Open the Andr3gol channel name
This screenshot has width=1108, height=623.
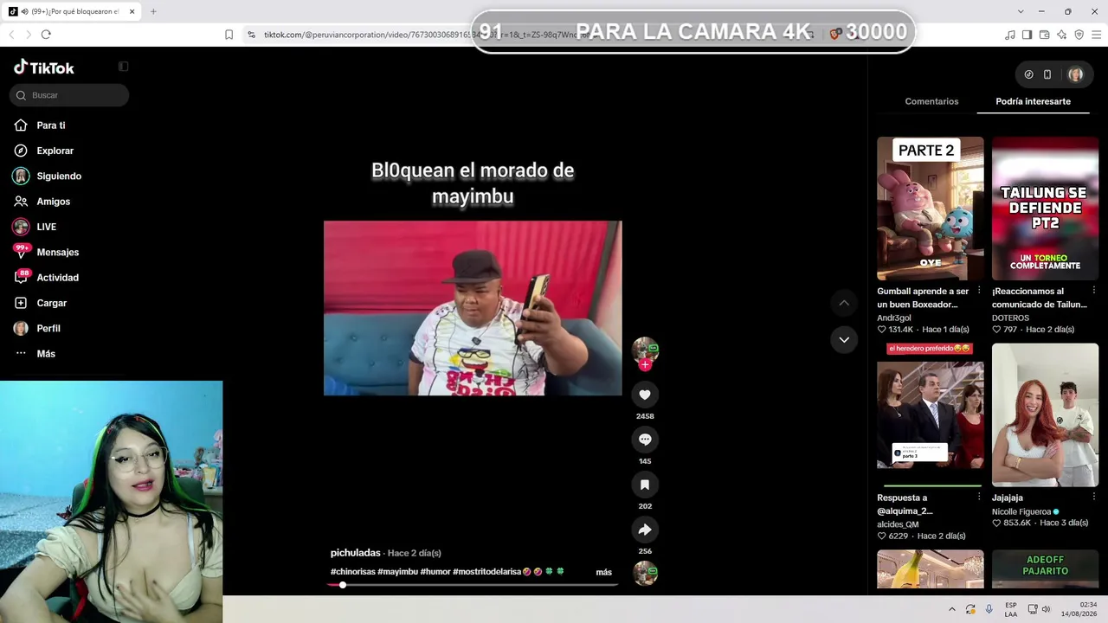tap(894, 318)
